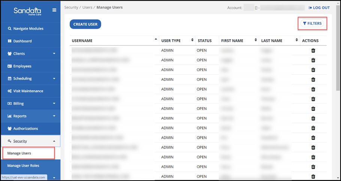The width and height of the screenshot is (341, 181).
Task: Delete the first user with trash icon
Action: coord(313,50)
